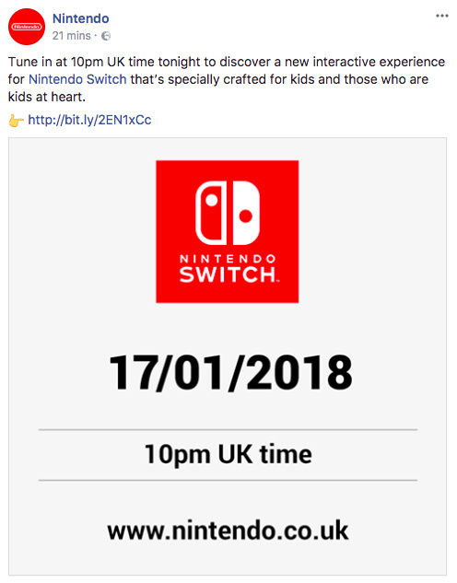Click the words kids at heart

point(47,97)
